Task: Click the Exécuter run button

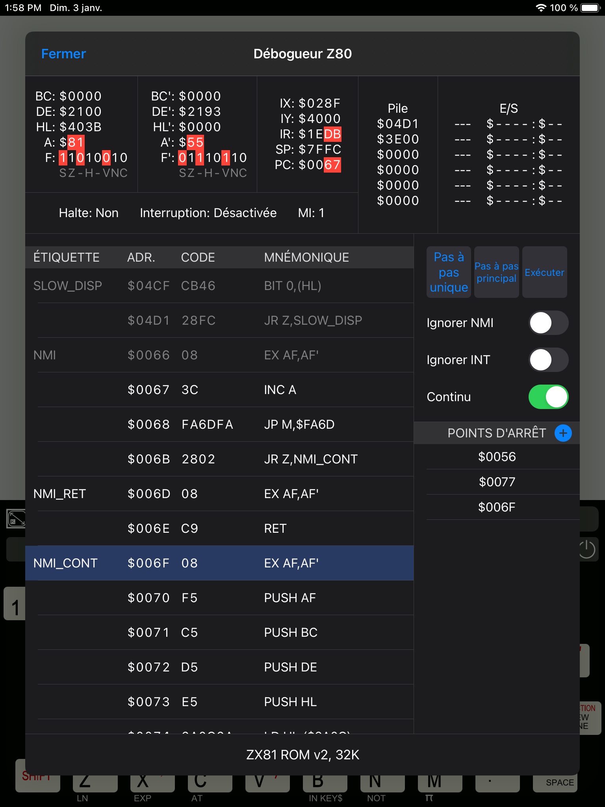Action: 545,272
